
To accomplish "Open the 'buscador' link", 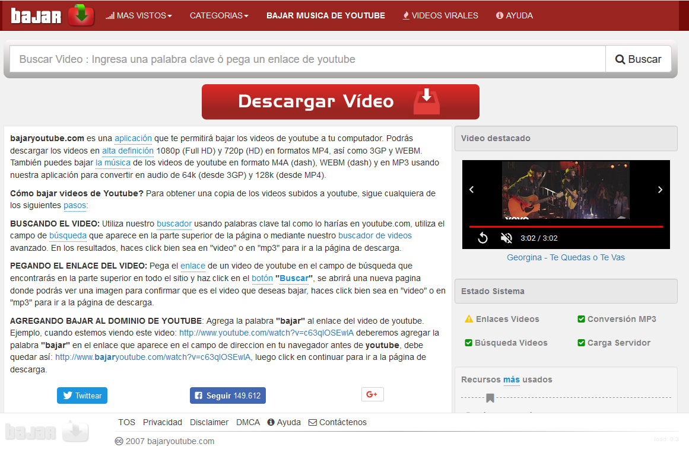I will pyautogui.click(x=174, y=224).
